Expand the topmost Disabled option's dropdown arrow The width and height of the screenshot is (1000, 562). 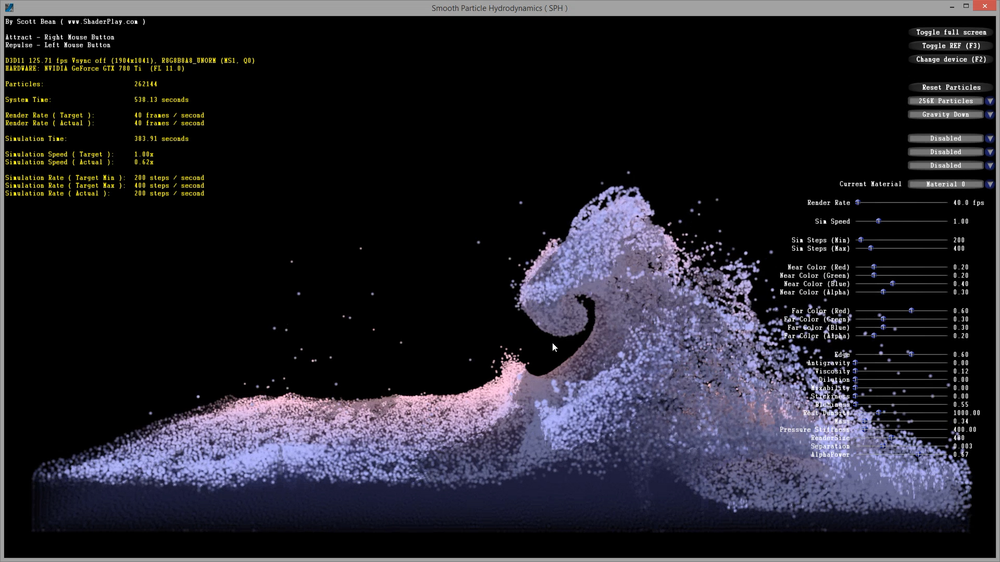coord(990,138)
